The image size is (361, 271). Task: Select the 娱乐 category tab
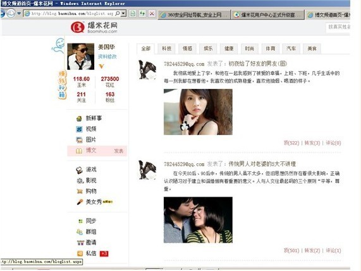[x=208, y=49]
